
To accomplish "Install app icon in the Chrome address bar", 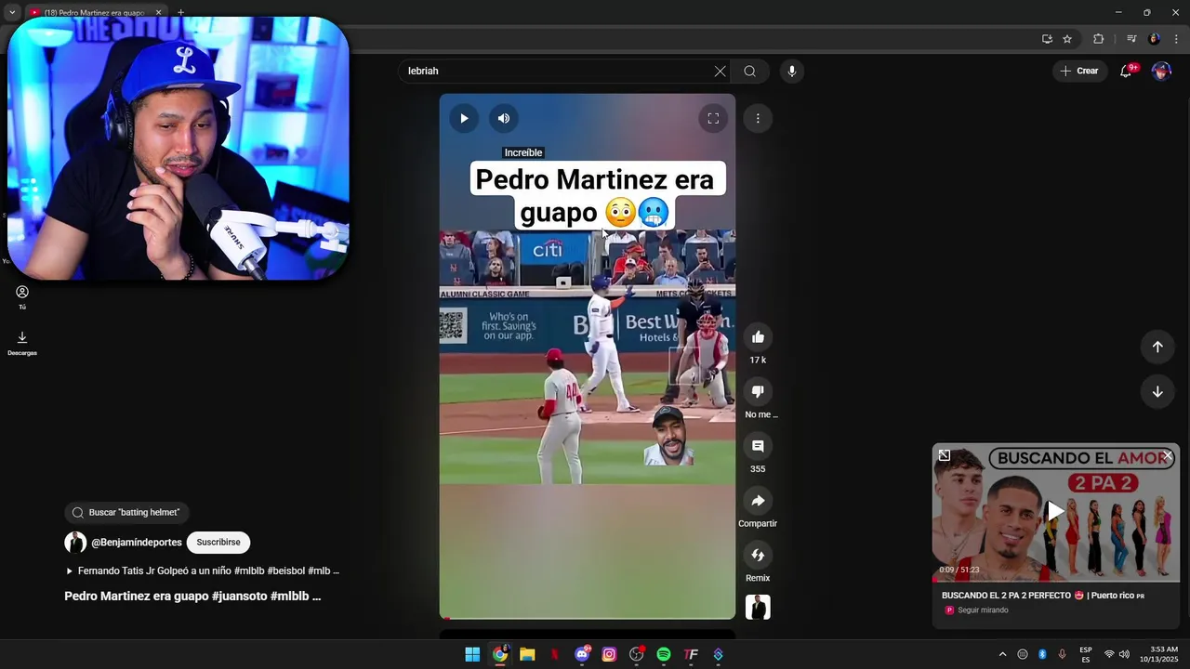I will tap(1047, 39).
